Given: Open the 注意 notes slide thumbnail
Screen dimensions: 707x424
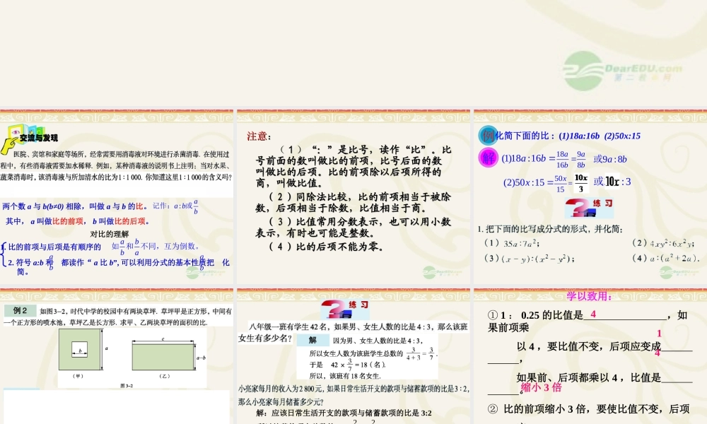Looking at the screenshot, I should tap(353, 196).
